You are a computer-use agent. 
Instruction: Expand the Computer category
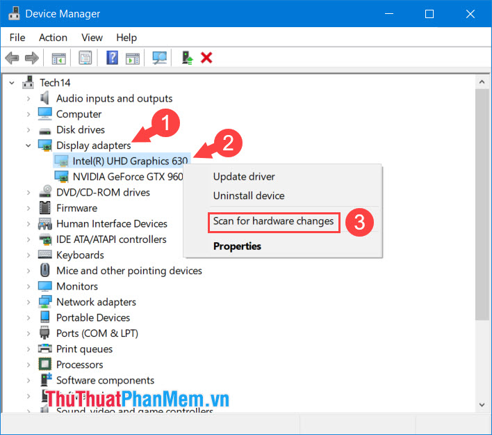point(28,114)
